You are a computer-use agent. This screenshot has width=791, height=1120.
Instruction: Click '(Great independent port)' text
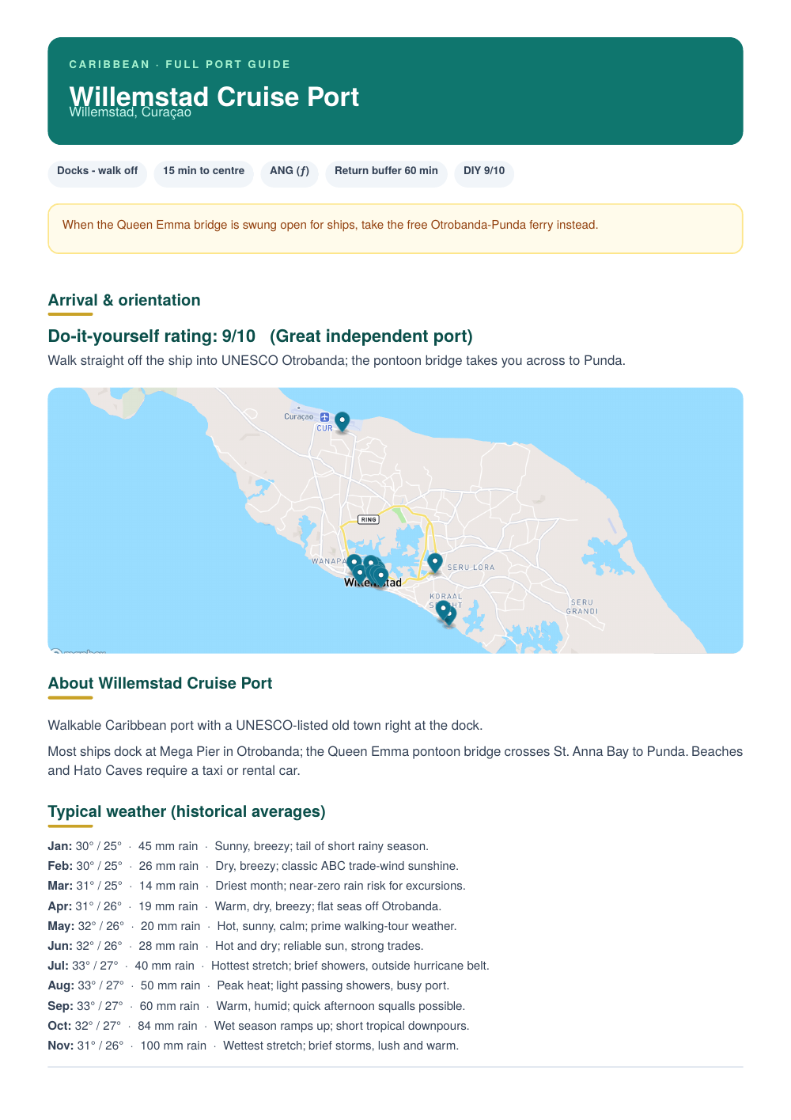coord(371,336)
